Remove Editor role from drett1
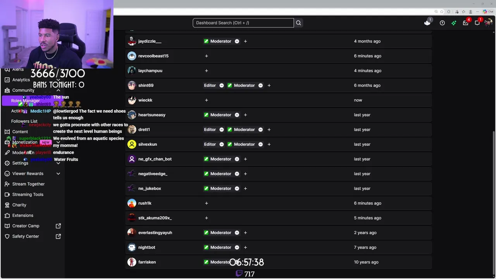The width and height of the screenshot is (496, 279). [222, 129]
